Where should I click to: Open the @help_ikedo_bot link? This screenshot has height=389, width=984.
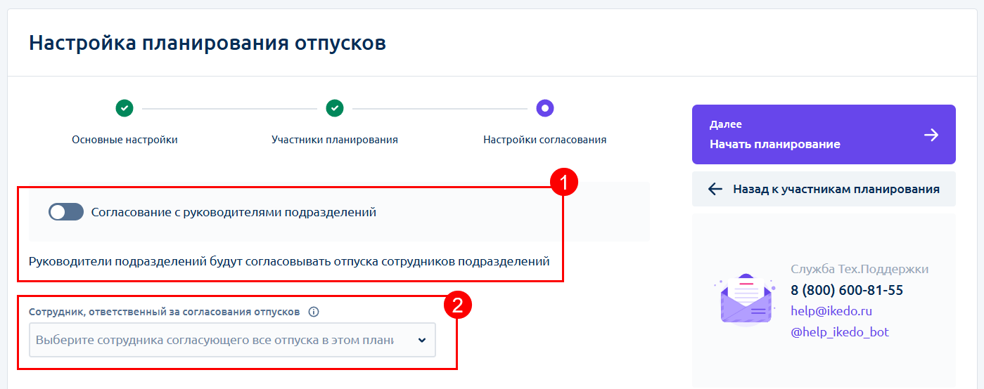tap(839, 332)
